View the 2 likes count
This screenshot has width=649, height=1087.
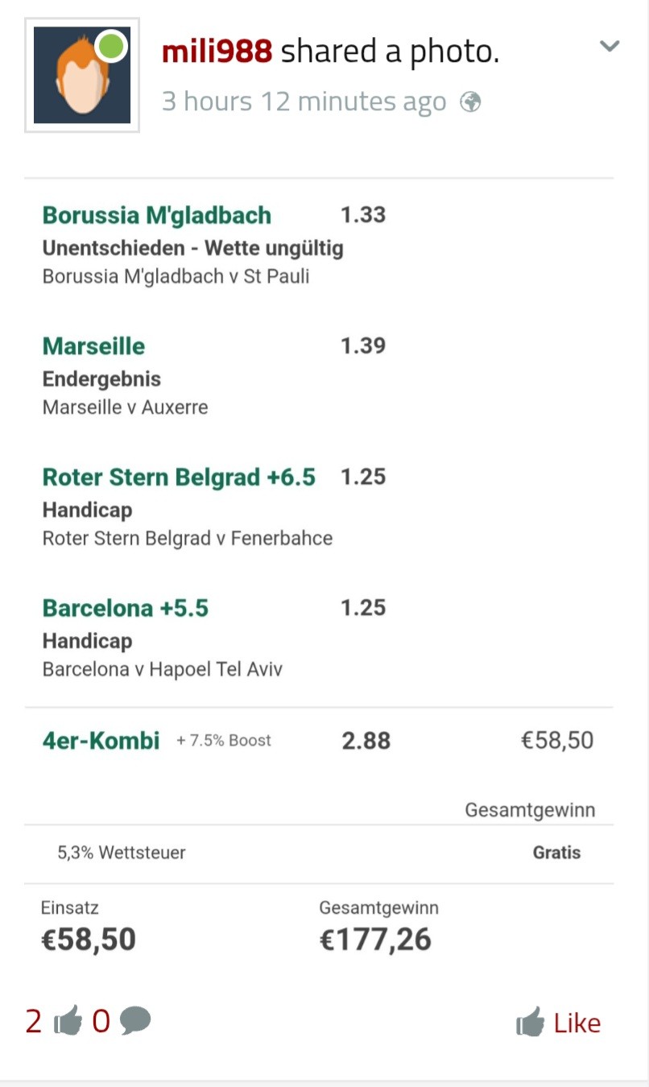click(x=33, y=1022)
